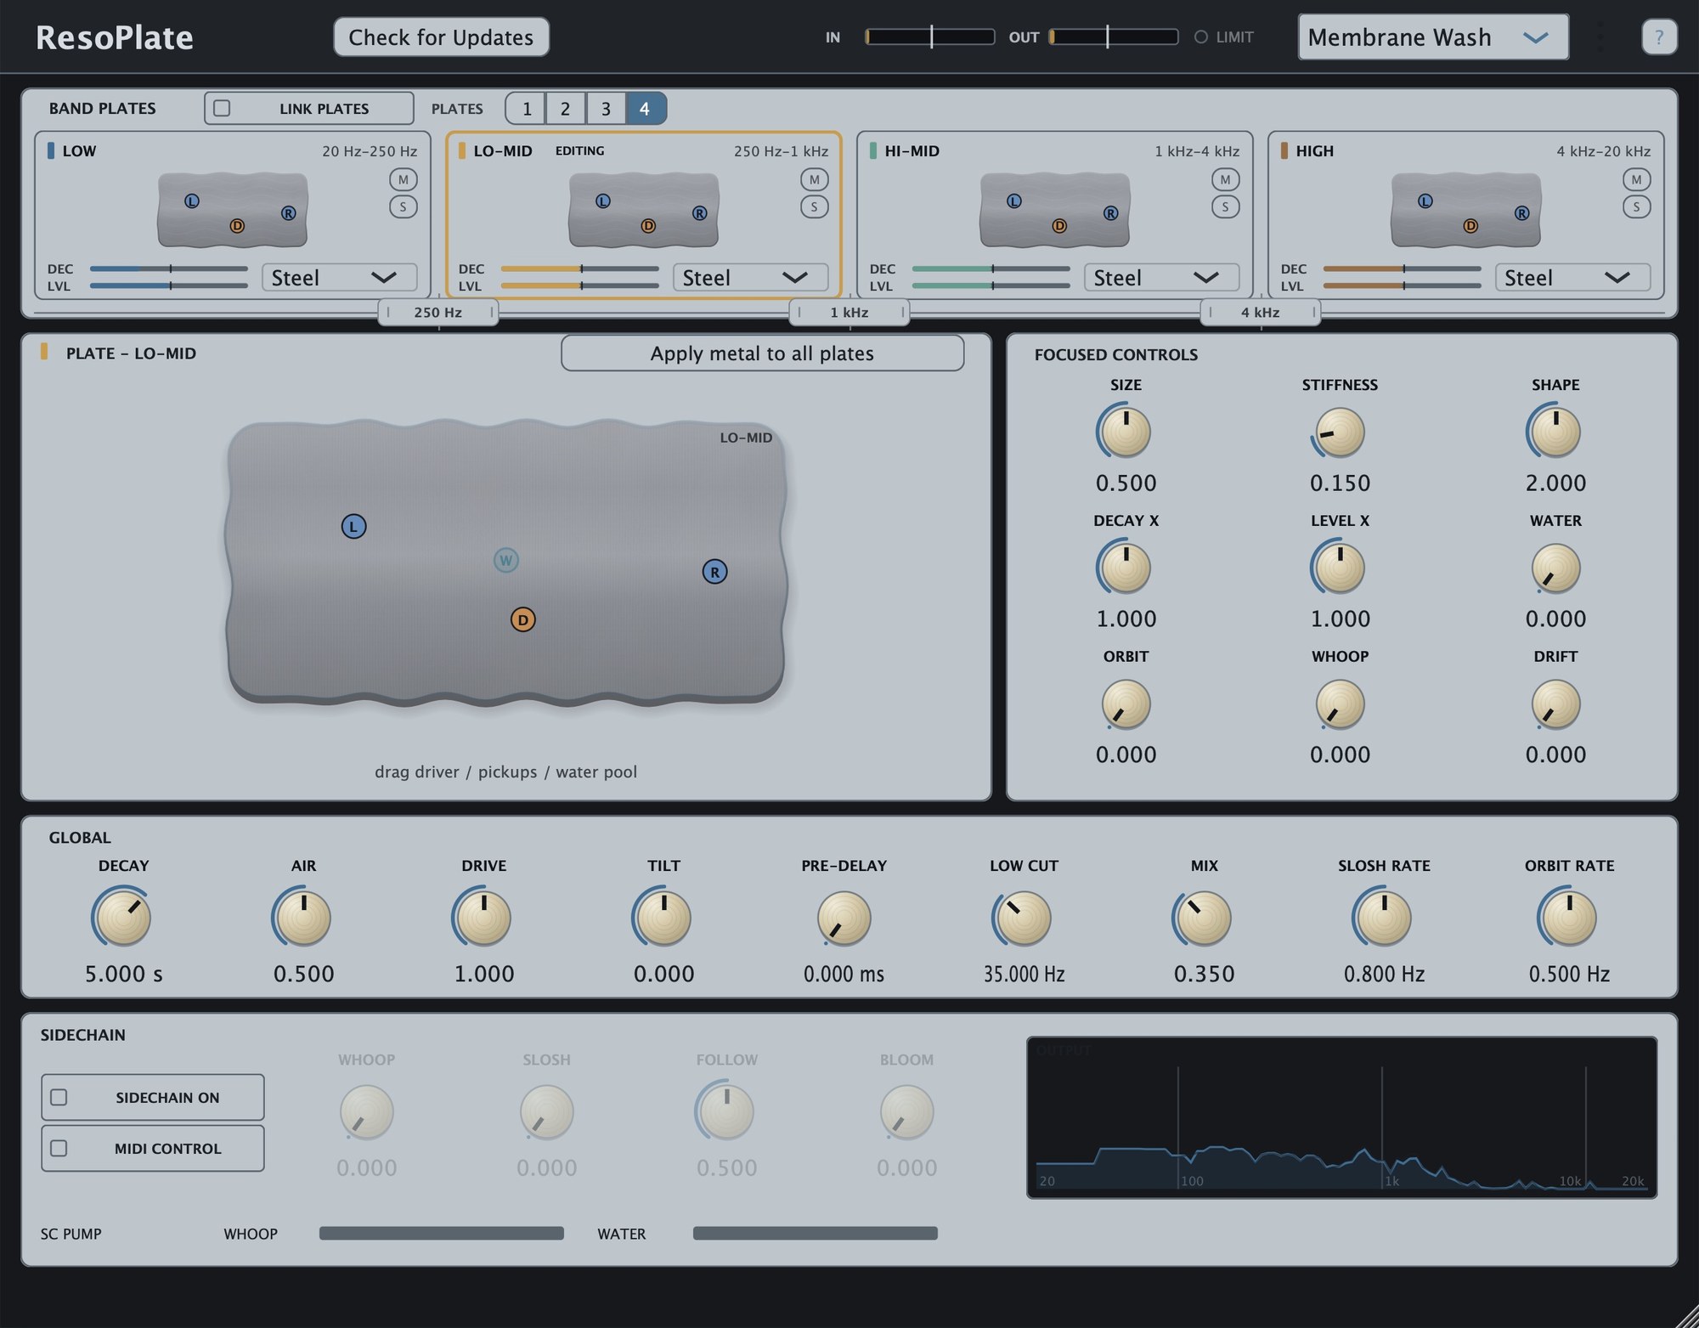Open the HI-MID band Steel metal dropdown
The height and width of the screenshot is (1328, 1699).
(x=1161, y=277)
